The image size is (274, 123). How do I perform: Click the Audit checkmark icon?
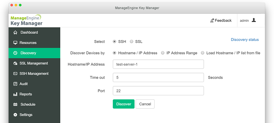tap(16, 84)
